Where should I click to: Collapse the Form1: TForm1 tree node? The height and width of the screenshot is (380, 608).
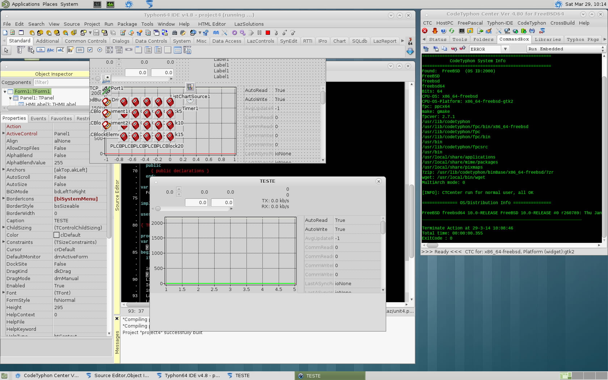[x=5, y=92]
